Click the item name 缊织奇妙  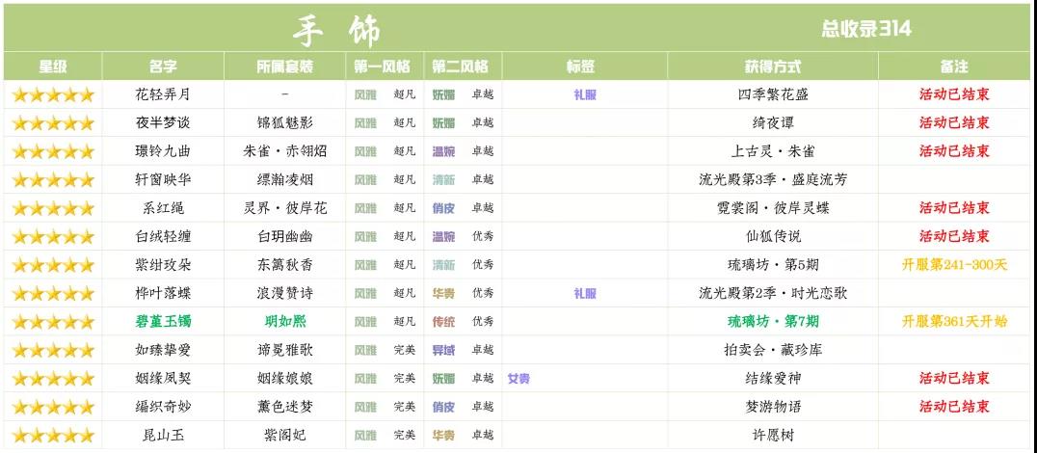click(163, 408)
